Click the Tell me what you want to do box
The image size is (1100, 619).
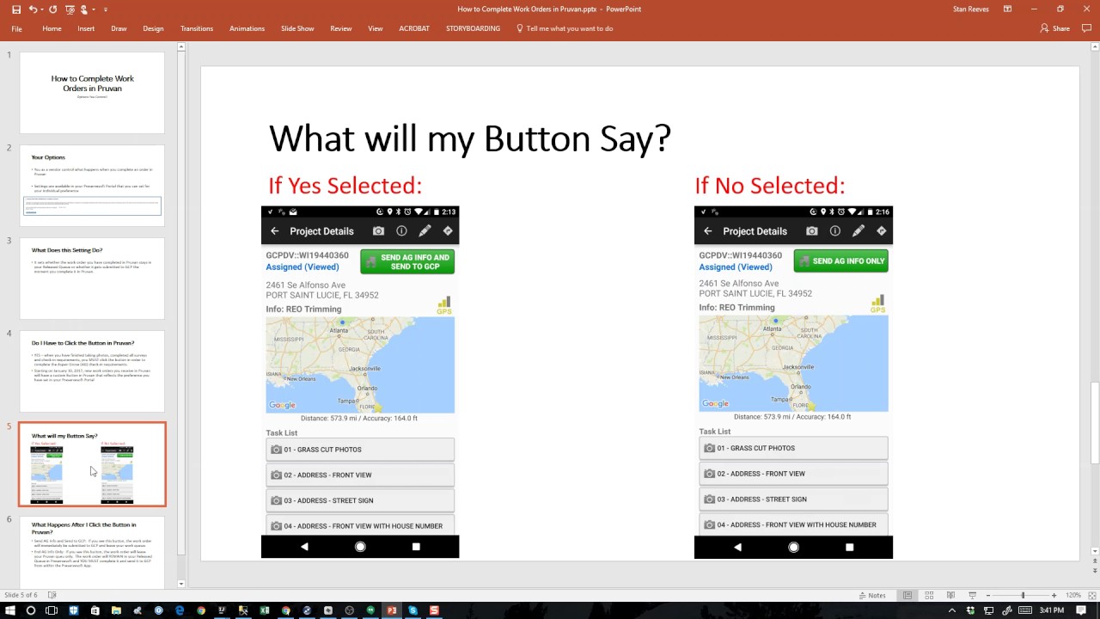click(x=565, y=28)
